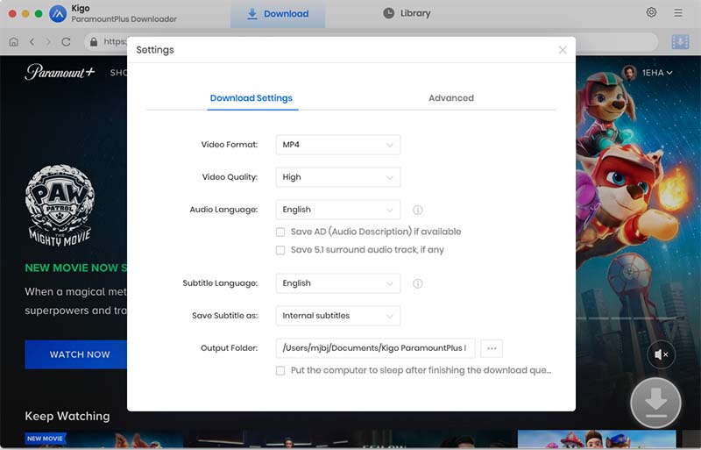
Task: Click the browser address bar
Action: click(371, 41)
